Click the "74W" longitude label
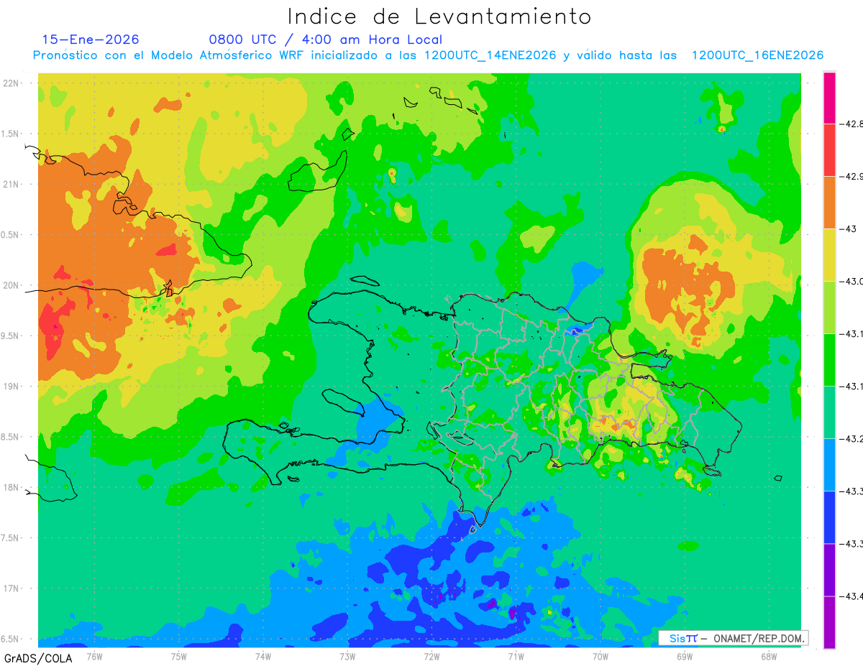The image size is (863, 666). (262, 656)
